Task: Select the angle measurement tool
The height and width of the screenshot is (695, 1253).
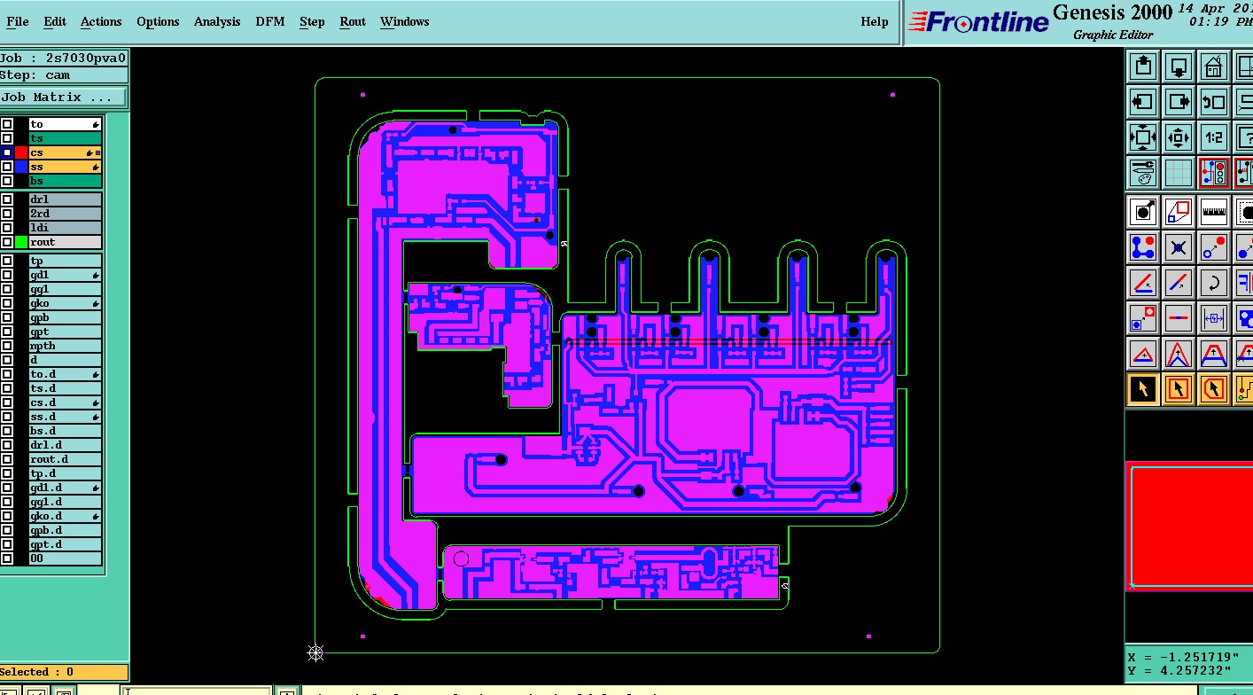Action: pyautogui.click(x=1143, y=282)
